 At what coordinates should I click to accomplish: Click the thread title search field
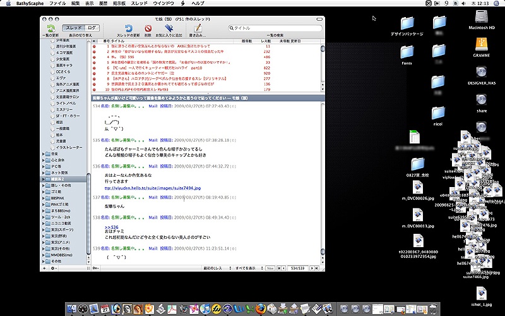pyautogui.click(x=274, y=28)
